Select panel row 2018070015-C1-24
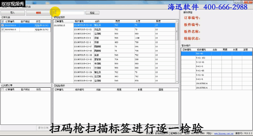Screen dimensions: 253x136 [124, 72]
